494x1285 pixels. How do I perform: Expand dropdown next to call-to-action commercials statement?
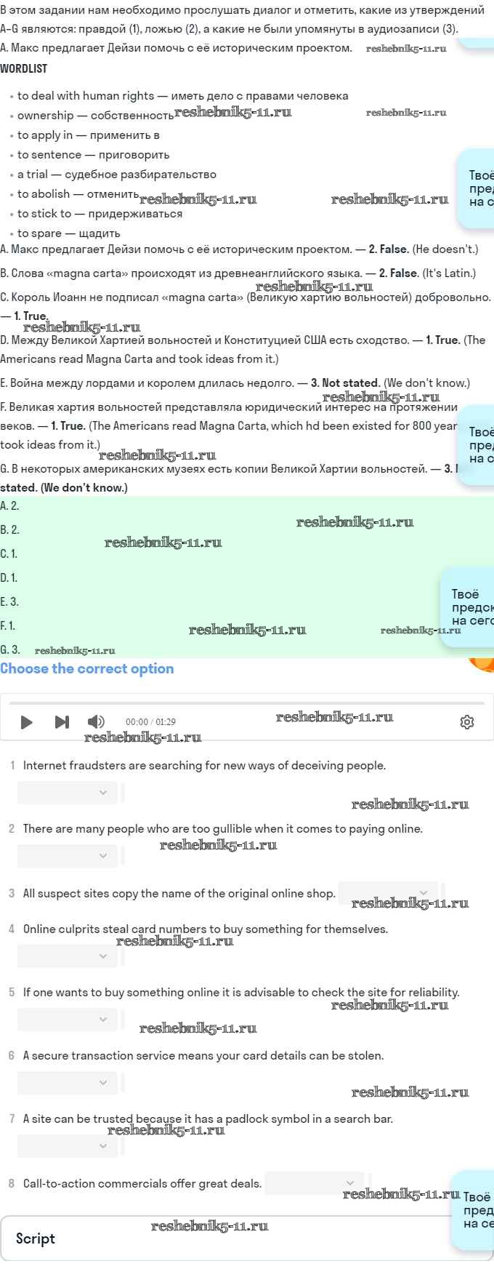point(315,1183)
